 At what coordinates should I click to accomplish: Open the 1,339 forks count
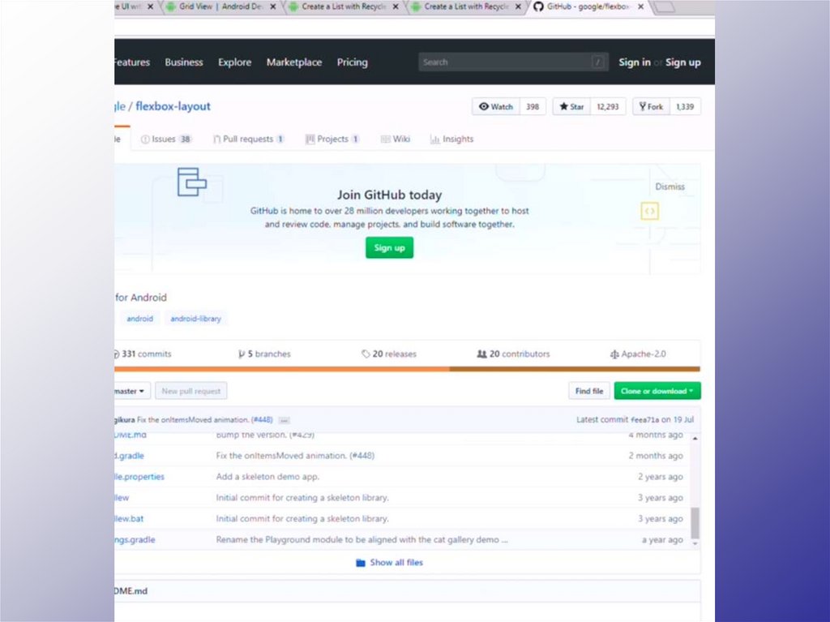pyautogui.click(x=685, y=106)
